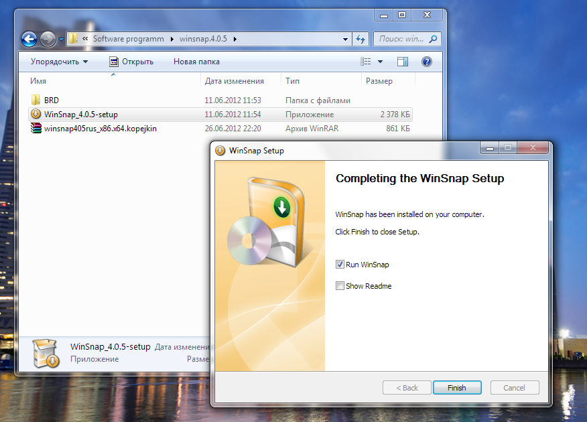Sort by the 'Имя' column header
Viewport: 587px width, 422px height.
point(38,81)
